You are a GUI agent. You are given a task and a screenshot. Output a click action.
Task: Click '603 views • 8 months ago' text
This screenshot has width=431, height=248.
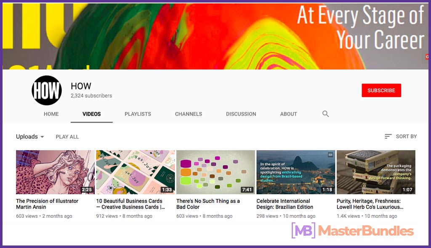click(205, 216)
